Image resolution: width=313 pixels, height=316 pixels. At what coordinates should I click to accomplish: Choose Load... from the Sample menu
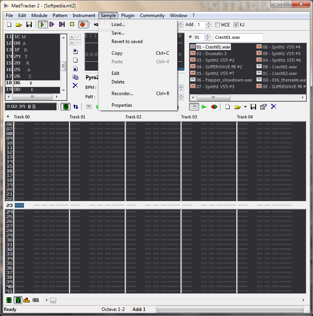(x=138, y=24)
